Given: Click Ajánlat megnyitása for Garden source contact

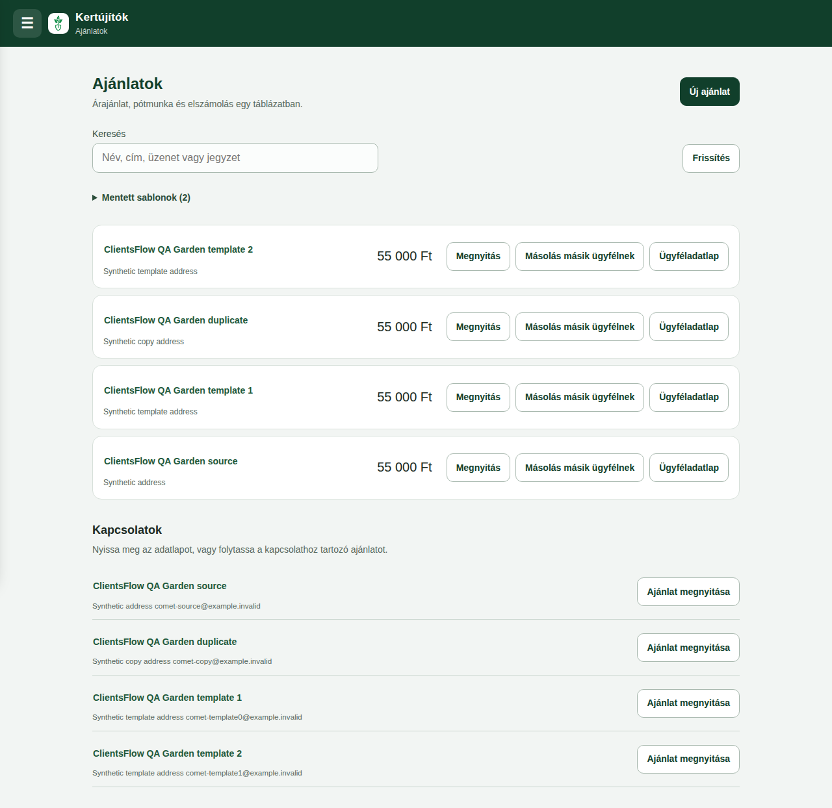Looking at the screenshot, I should tap(688, 592).
